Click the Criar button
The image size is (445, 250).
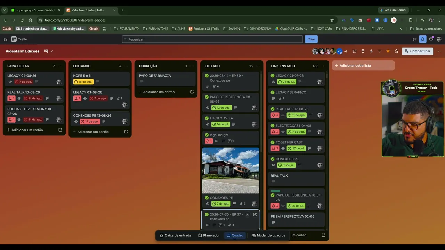311,39
